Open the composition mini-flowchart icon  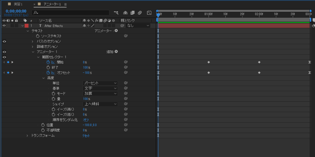click(x=116, y=13)
